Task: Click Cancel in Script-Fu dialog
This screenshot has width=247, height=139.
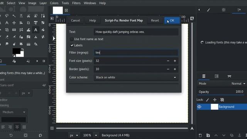Action: [75, 20]
